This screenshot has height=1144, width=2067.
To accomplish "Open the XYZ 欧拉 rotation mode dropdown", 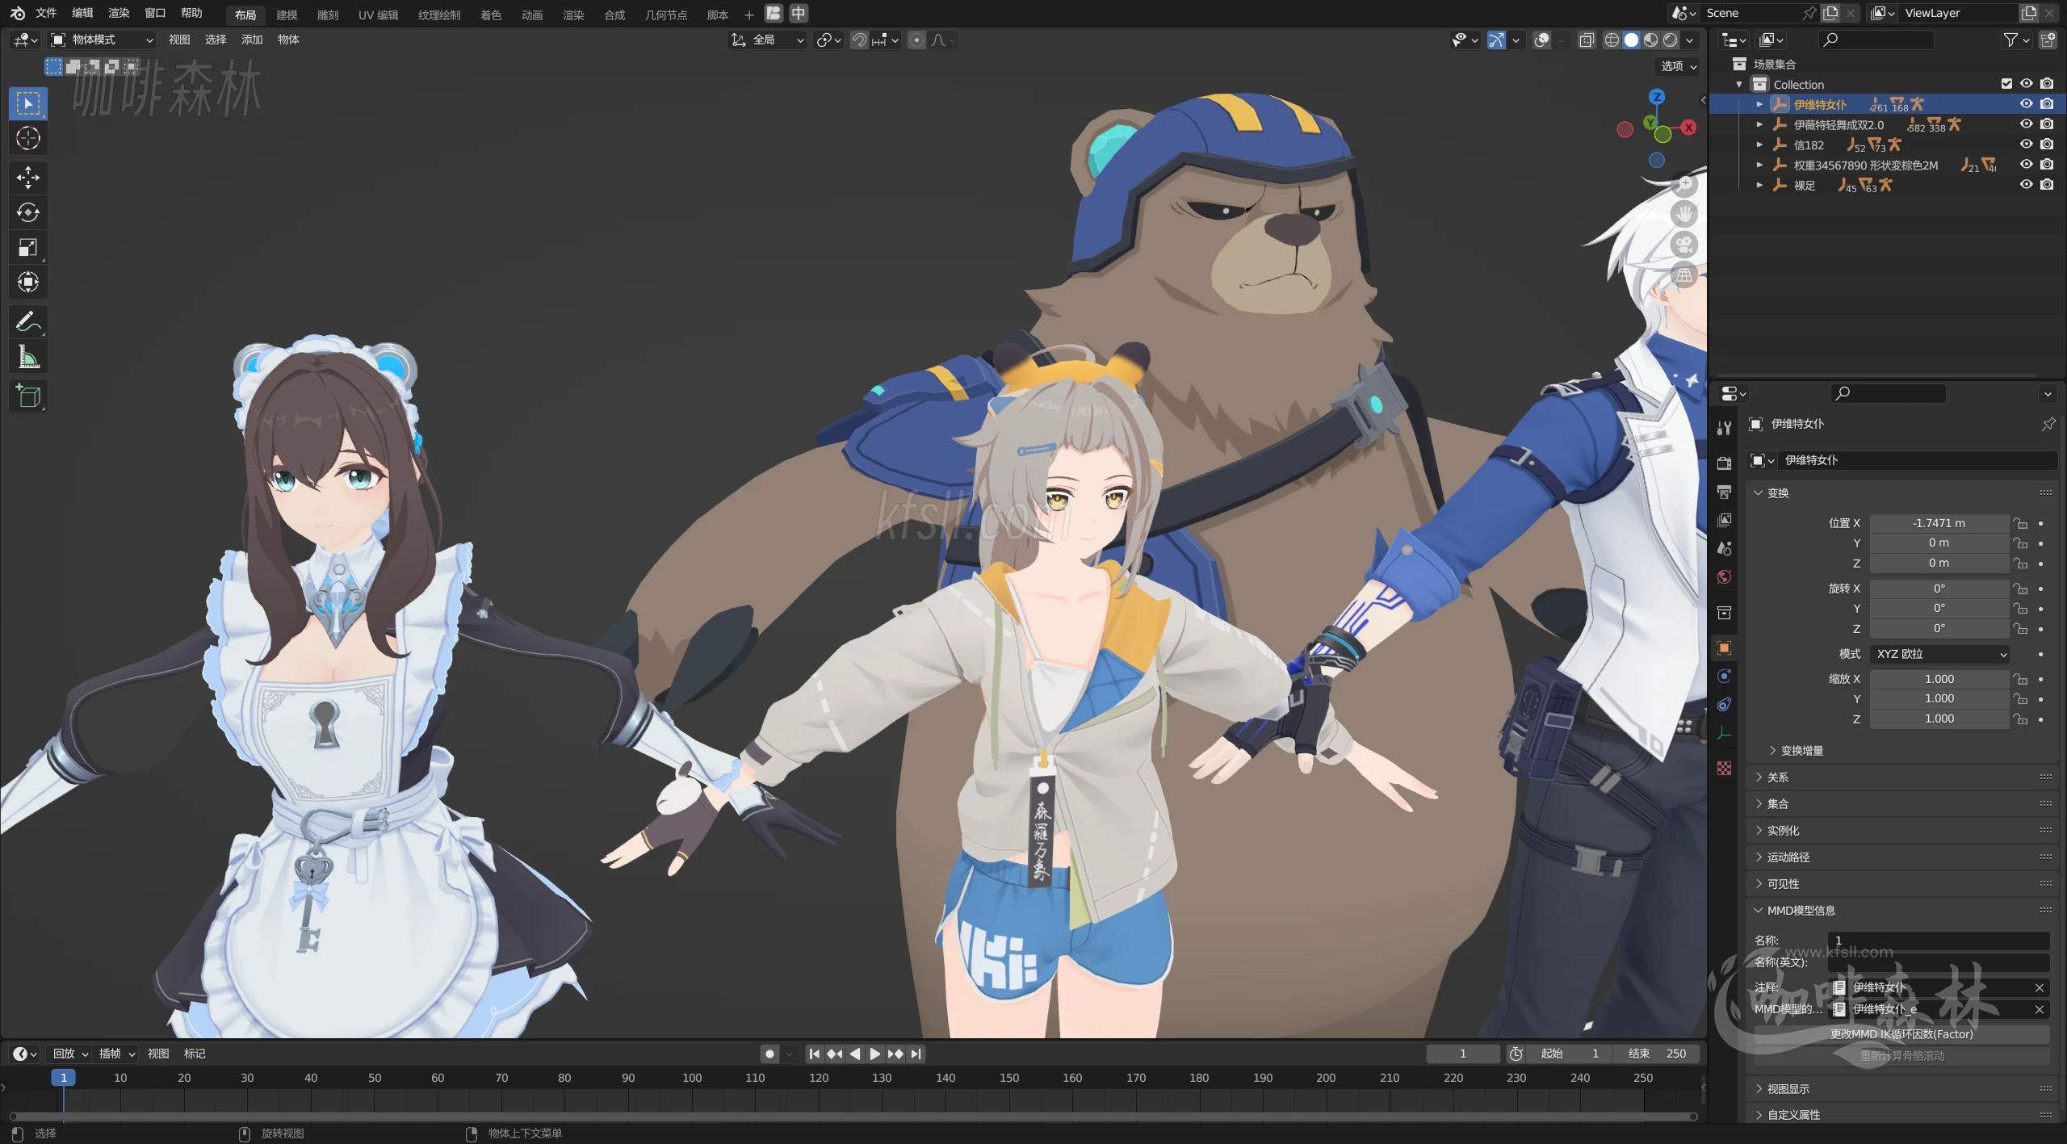I will pos(1939,654).
